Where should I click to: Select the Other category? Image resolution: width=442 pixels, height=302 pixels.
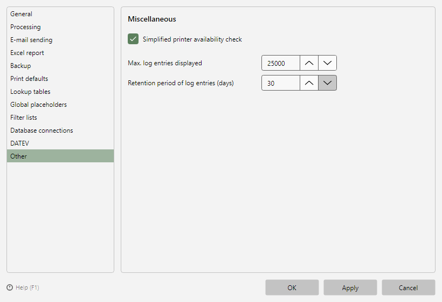60,156
